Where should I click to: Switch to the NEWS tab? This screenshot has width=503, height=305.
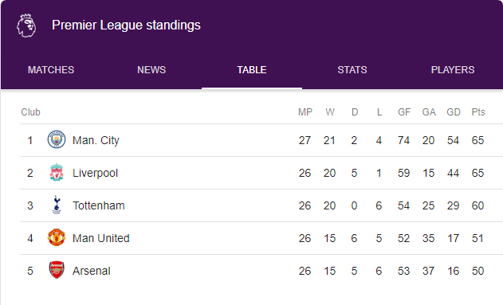[151, 70]
